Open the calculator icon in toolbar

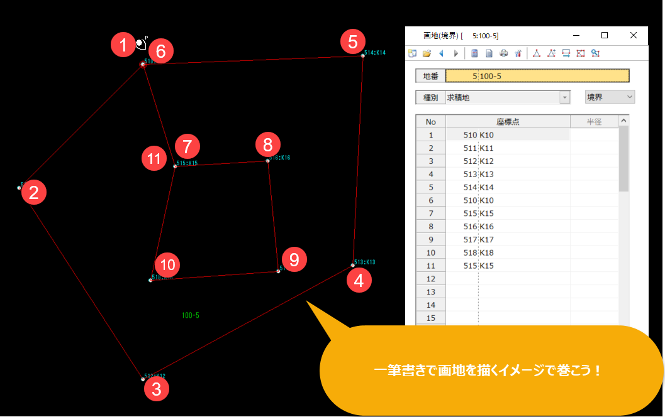[x=475, y=53]
